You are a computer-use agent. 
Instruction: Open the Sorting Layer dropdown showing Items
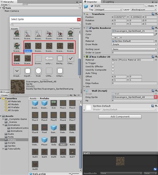pyautogui.click(x=134, y=49)
